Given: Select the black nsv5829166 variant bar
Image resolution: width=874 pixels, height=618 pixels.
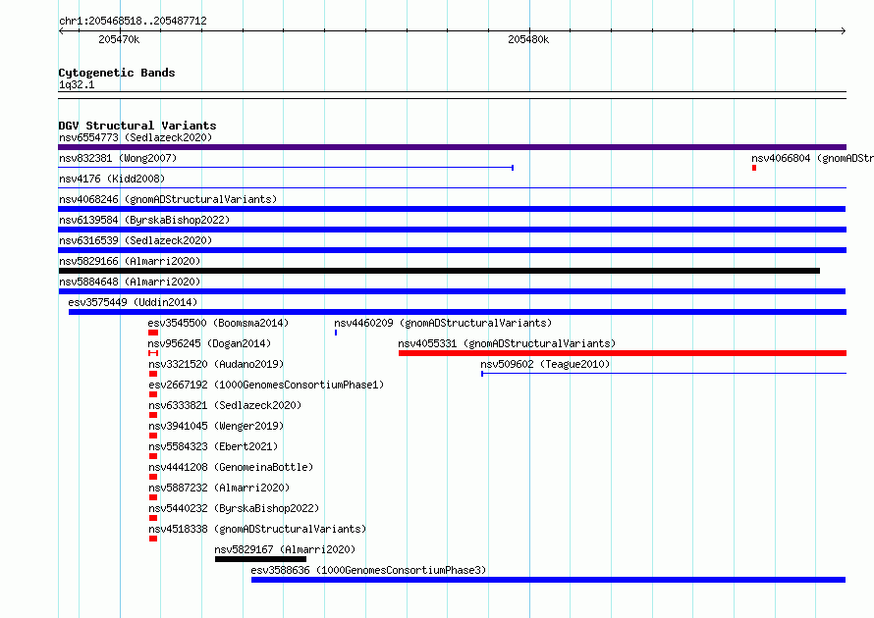Looking at the screenshot, I should point(439,271).
